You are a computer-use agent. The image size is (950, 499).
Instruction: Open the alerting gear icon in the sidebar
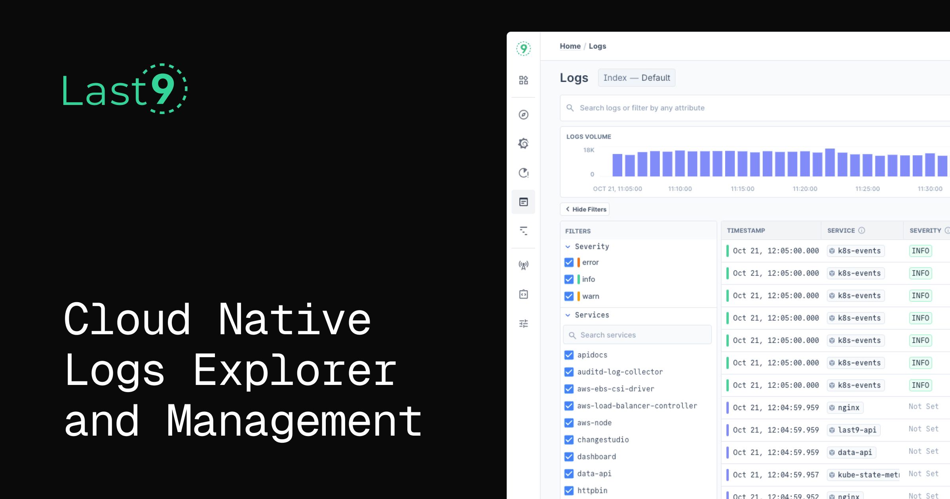coord(524,144)
